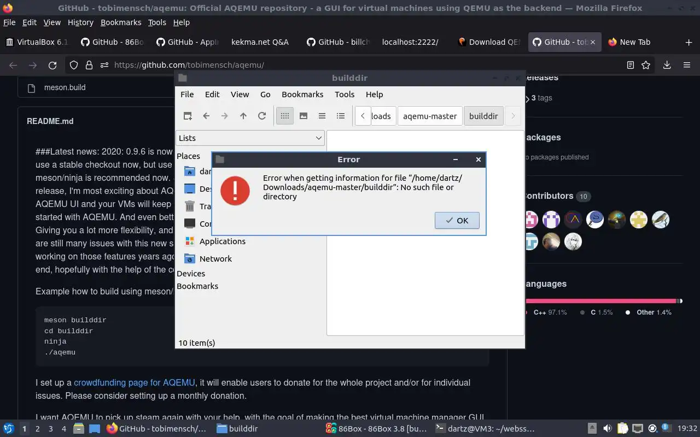This screenshot has height=437, width=700.
Task: Click '3 tags' link on GitHub page
Action: [x=541, y=98]
